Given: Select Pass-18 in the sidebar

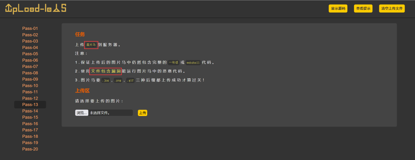Looking at the screenshot, I should click(30, 136).
